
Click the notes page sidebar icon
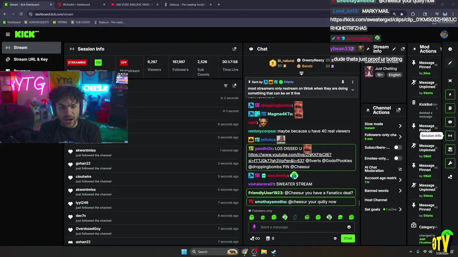450,108
